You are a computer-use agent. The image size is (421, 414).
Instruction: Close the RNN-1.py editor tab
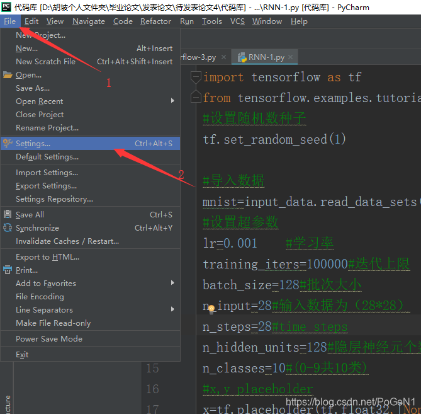[290, 57]
